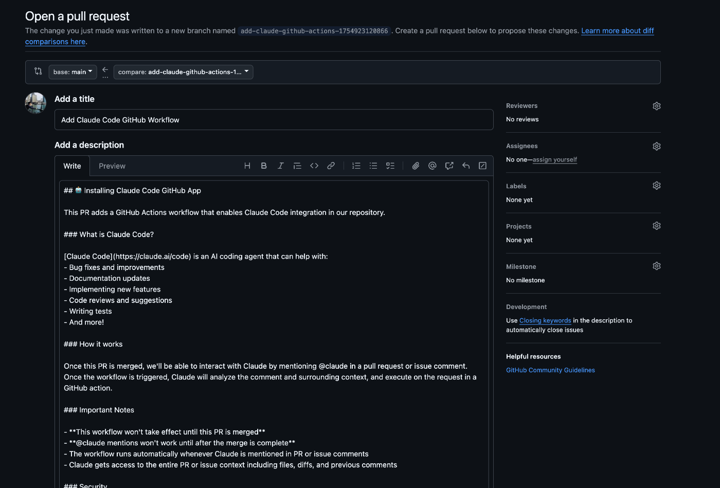Insert a saved reply arrow icon

click(466, 166)
